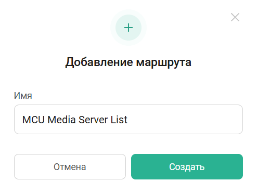Click the Добавление маршрута heading
This screenshot has height=194, width=257.
[x=128, y=62]
